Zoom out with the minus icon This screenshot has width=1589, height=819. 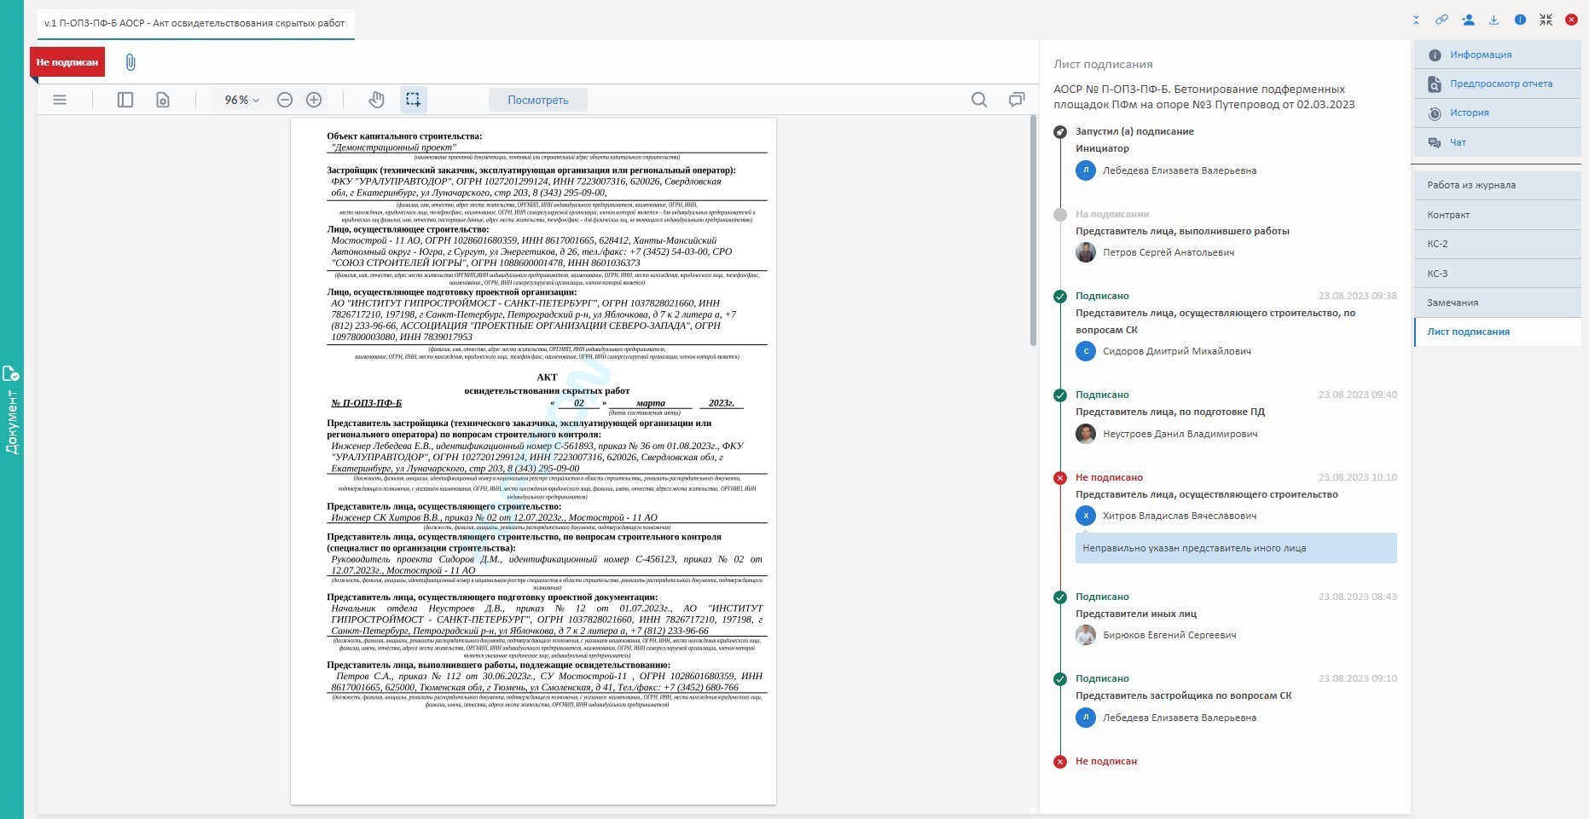tap(285, 100)
